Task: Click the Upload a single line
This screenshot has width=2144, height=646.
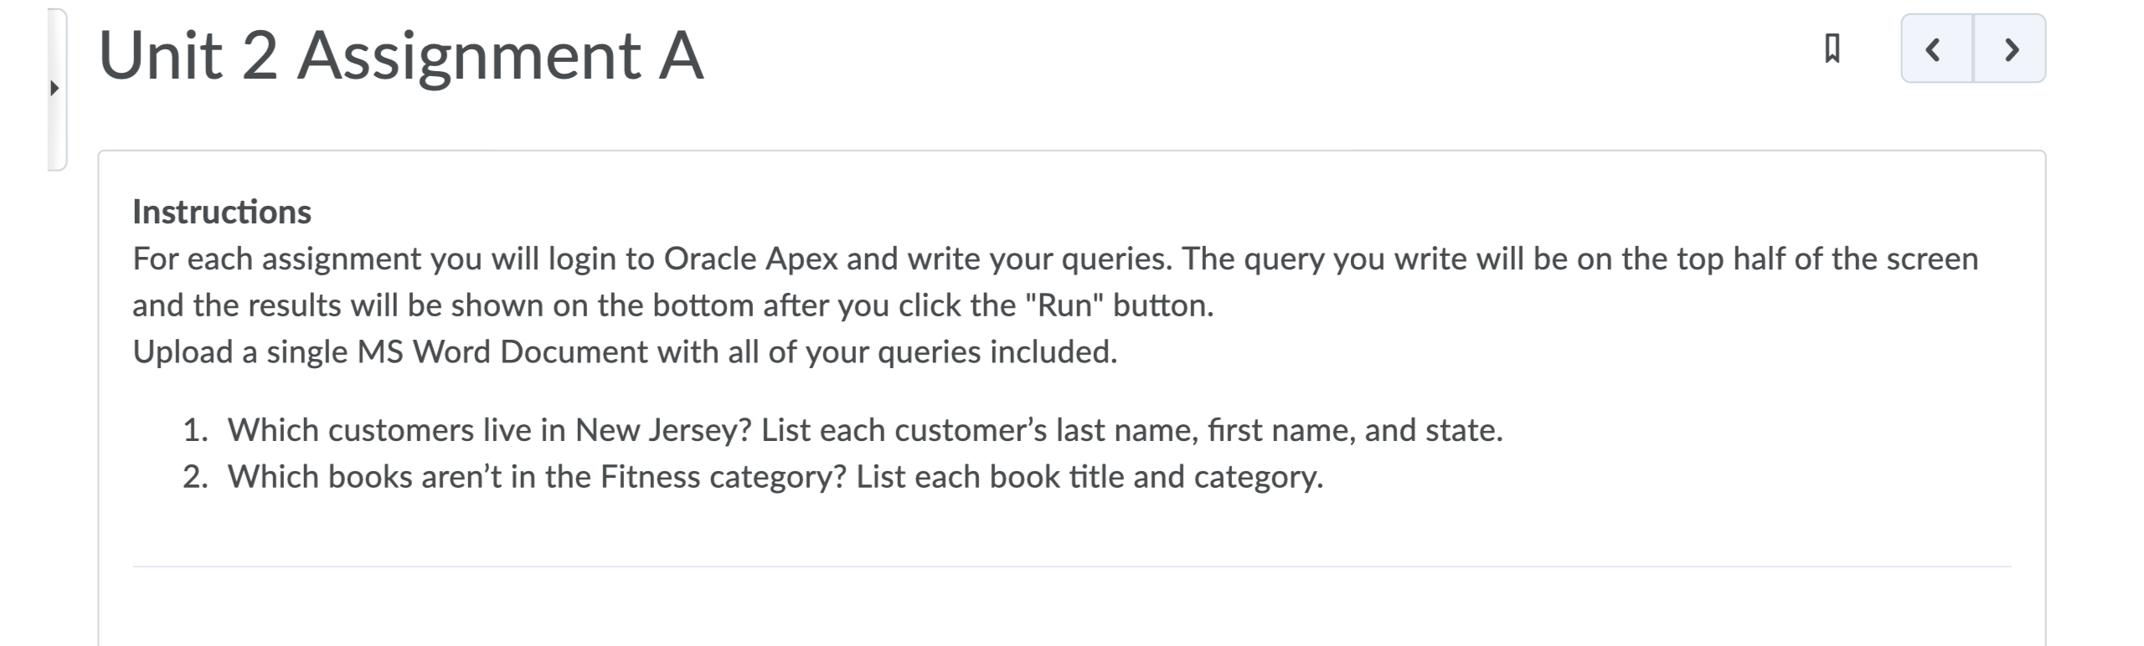Action: tap(625, 352)
